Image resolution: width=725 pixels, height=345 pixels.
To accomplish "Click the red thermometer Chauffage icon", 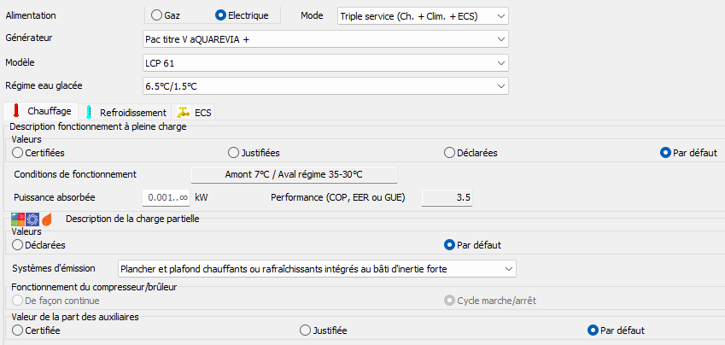I will (x=15, y=111).
